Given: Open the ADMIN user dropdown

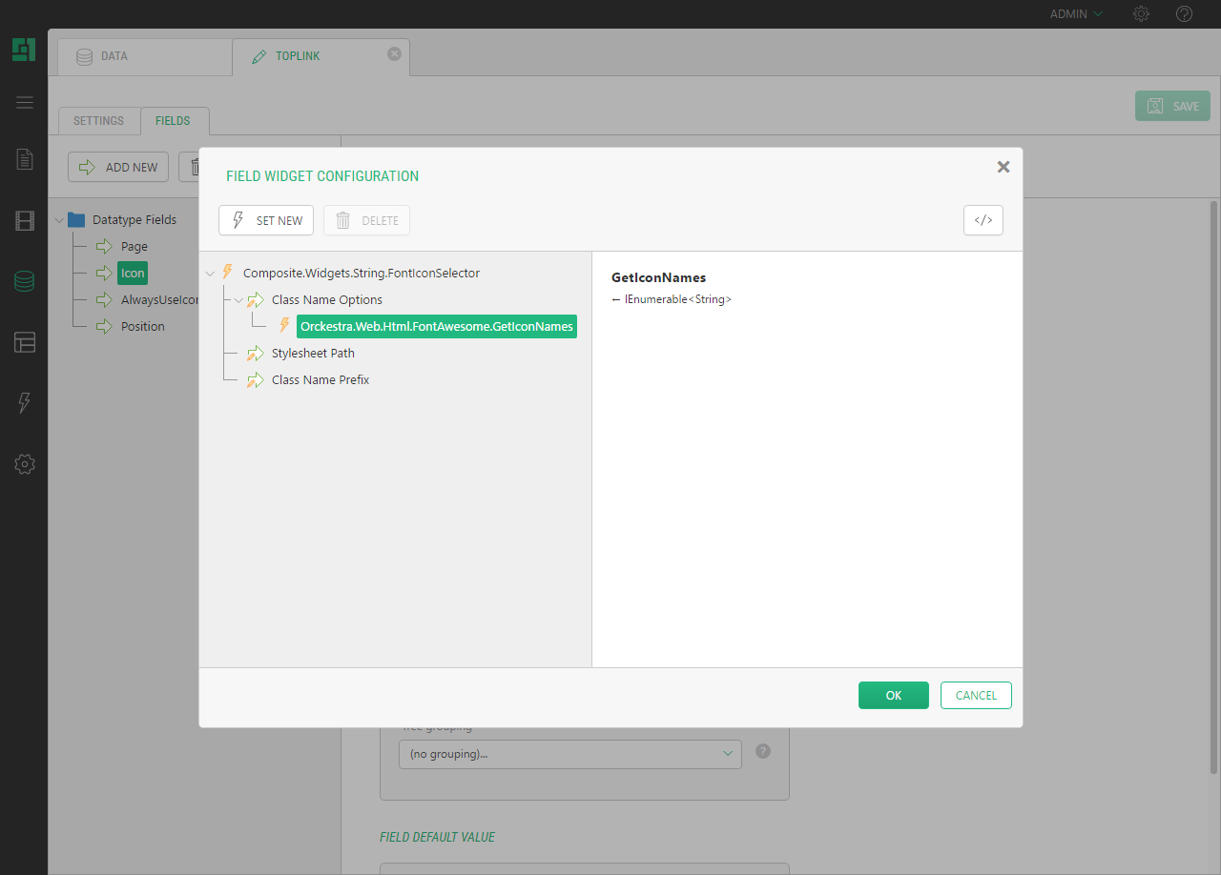Looking at the screenshot, I should 1076,14.
